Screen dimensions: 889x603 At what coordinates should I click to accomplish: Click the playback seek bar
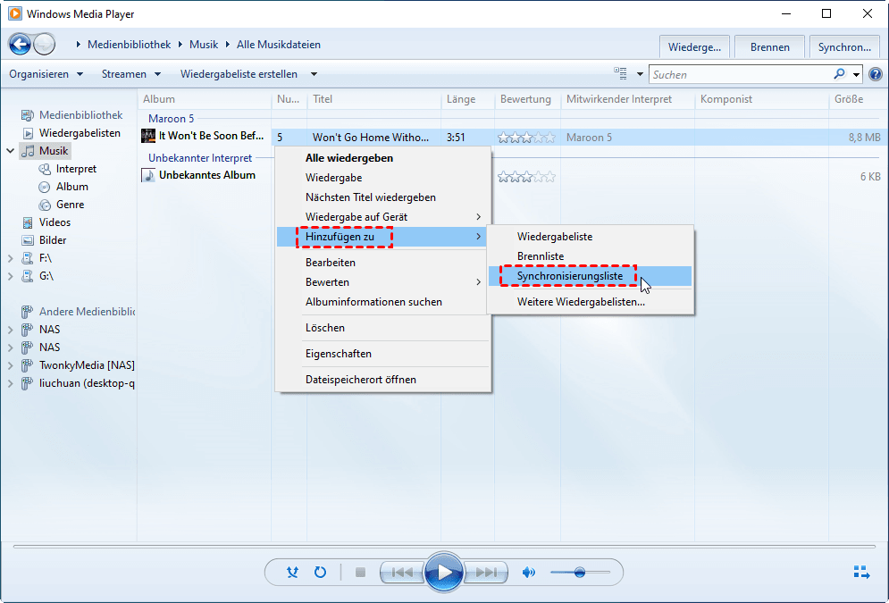point(445,547)
